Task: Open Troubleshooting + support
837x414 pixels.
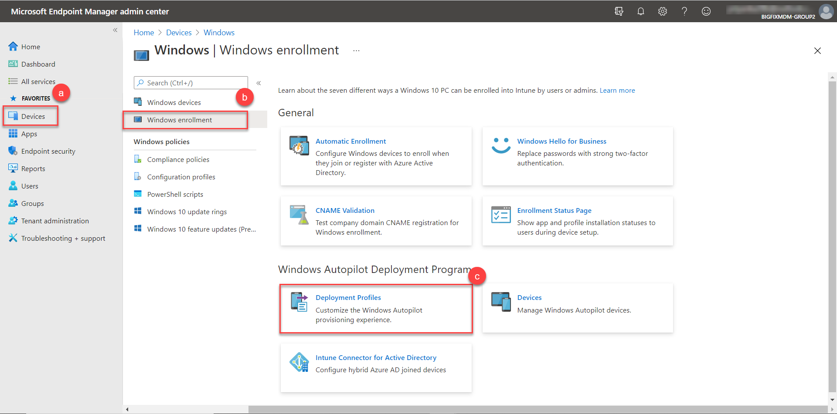Action: tap(63, 238)
